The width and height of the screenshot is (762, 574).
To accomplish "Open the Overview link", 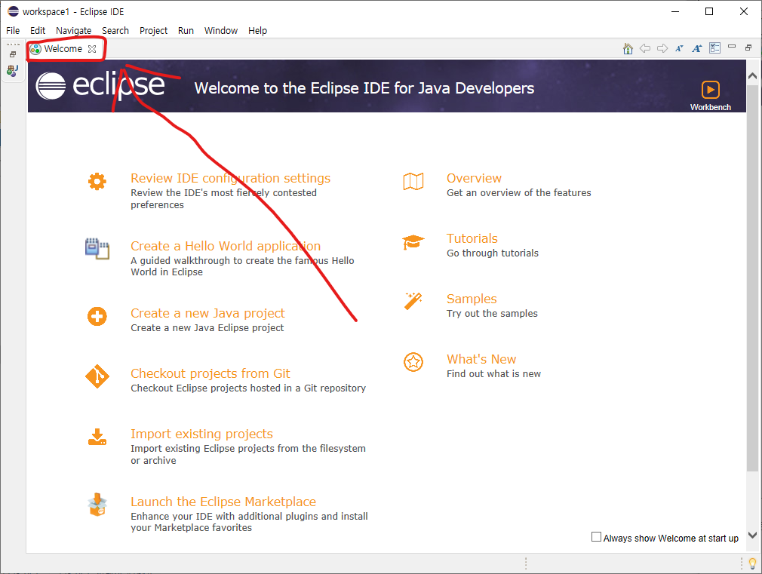I will (x=474, y=178).
